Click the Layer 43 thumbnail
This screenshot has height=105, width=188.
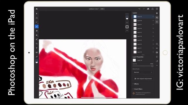(135, 40)
